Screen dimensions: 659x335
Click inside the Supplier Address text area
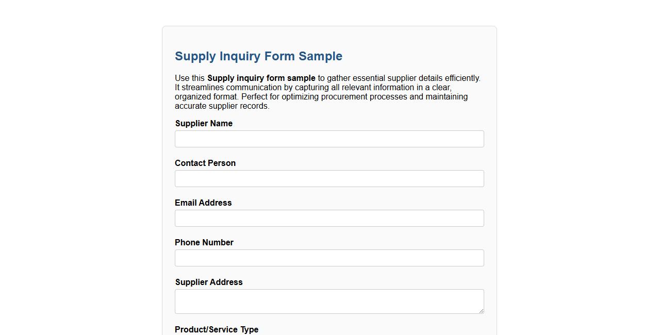329,301
